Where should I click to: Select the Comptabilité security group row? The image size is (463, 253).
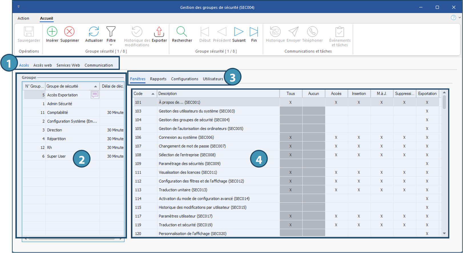coord(58,113)
